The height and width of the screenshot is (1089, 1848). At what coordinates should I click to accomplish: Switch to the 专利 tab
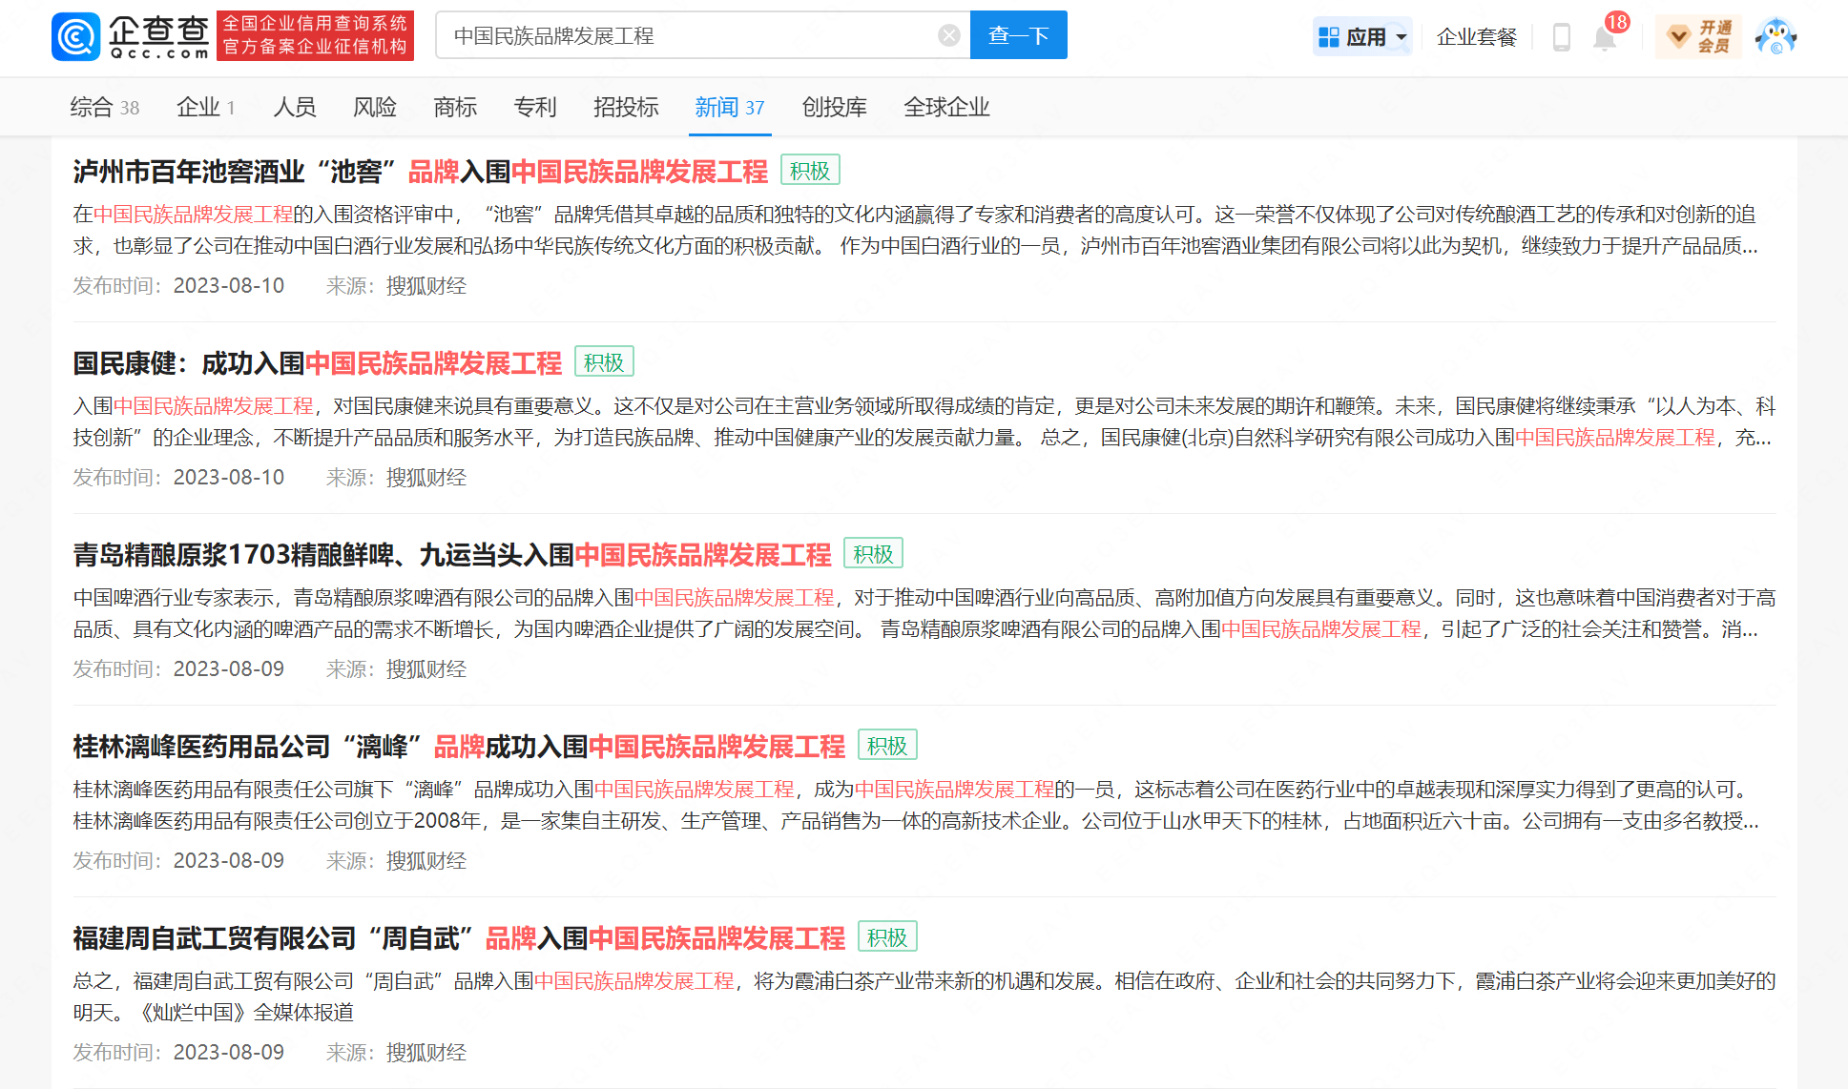pos(535,107)
